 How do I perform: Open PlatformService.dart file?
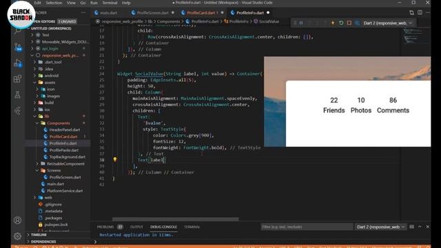click(58, 191)
